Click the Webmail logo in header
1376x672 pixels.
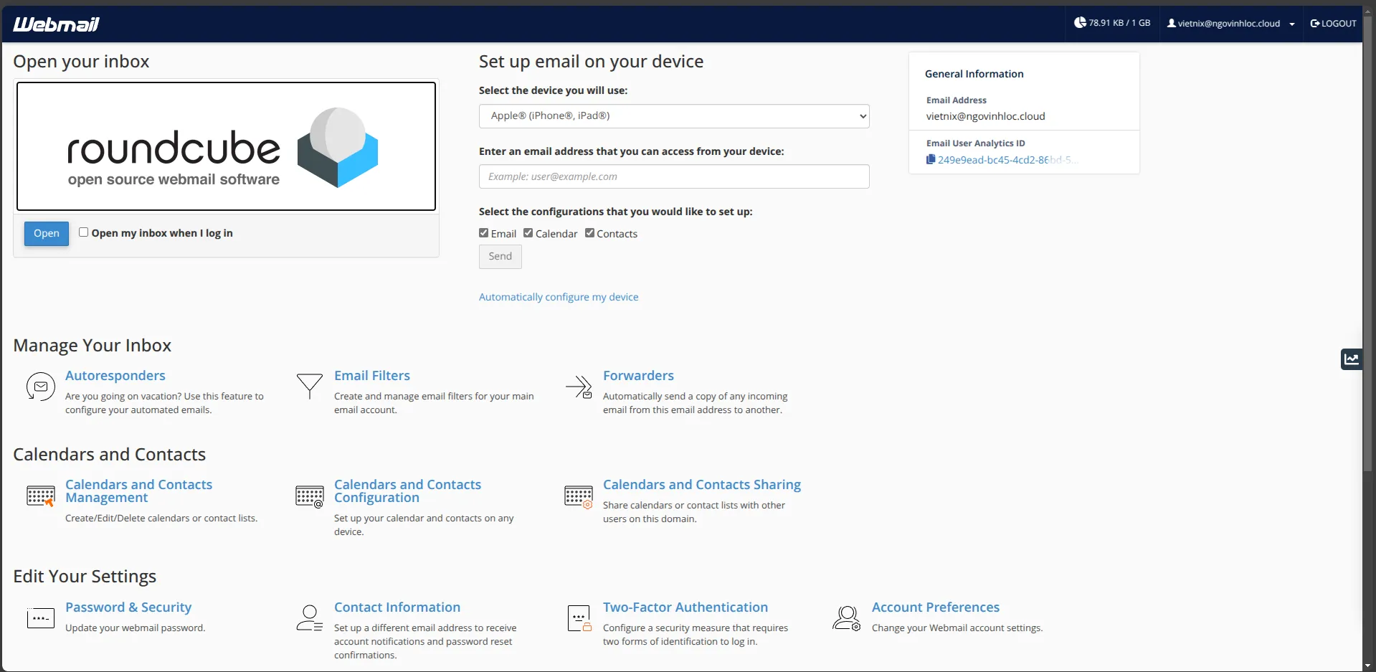56,24
